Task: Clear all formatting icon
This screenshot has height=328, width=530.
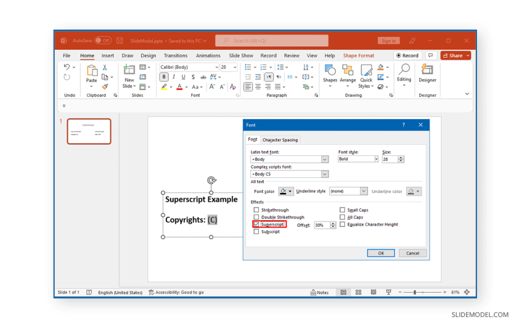Action: (233, 87)
